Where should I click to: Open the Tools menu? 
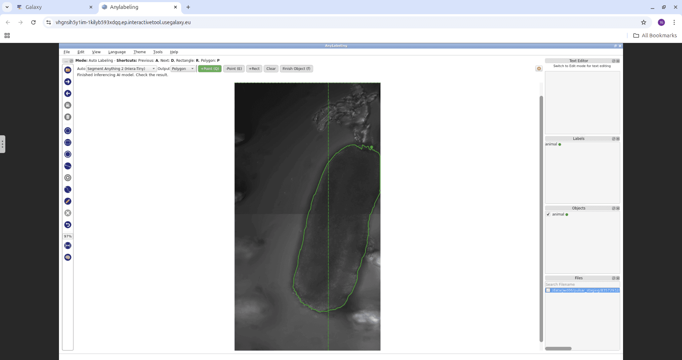(158, 52)
